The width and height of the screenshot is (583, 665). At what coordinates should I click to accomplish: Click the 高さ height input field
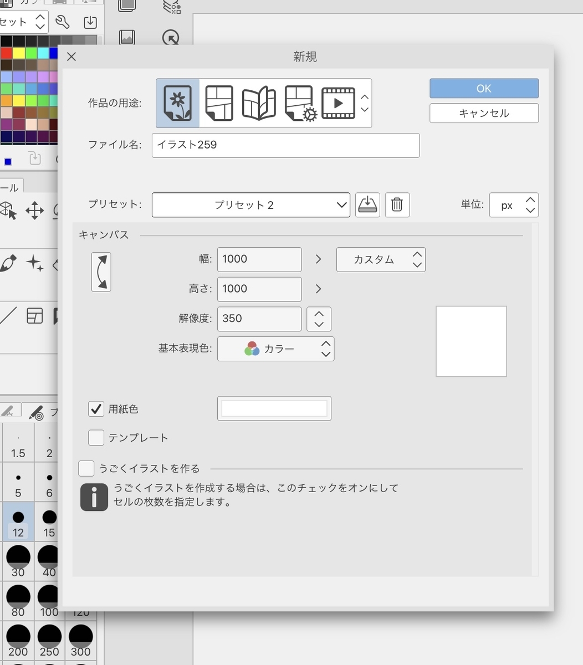(x=259, y=289)
